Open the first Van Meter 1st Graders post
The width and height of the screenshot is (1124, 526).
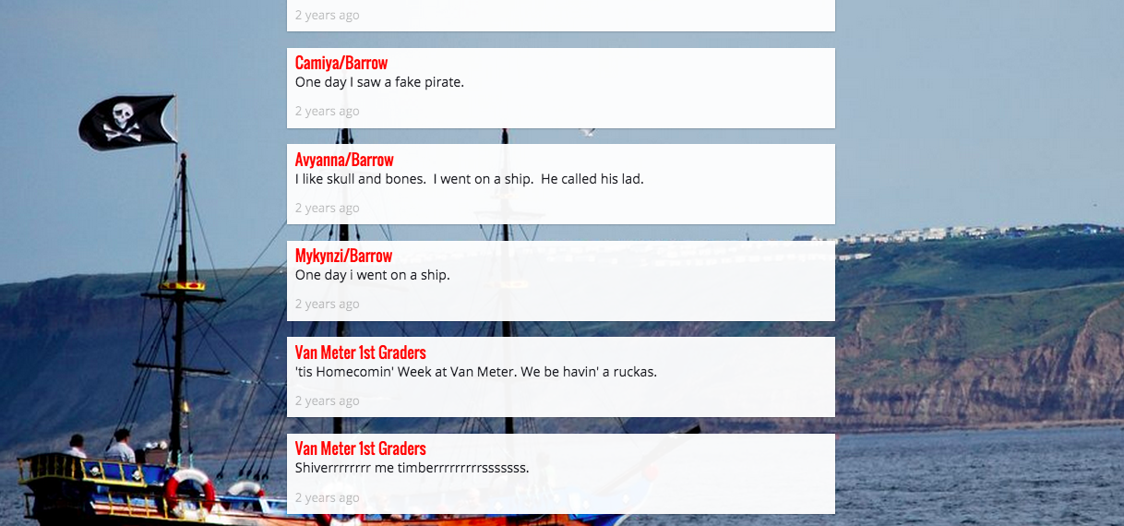(x=361, y=353)
